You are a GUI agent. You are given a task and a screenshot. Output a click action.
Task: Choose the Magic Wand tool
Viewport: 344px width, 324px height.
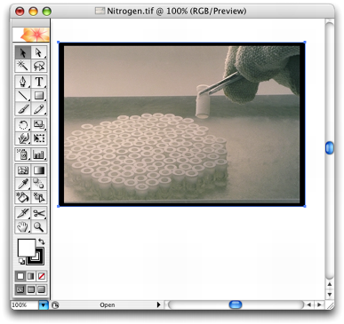pyautogui.click(x=23, y=66)
